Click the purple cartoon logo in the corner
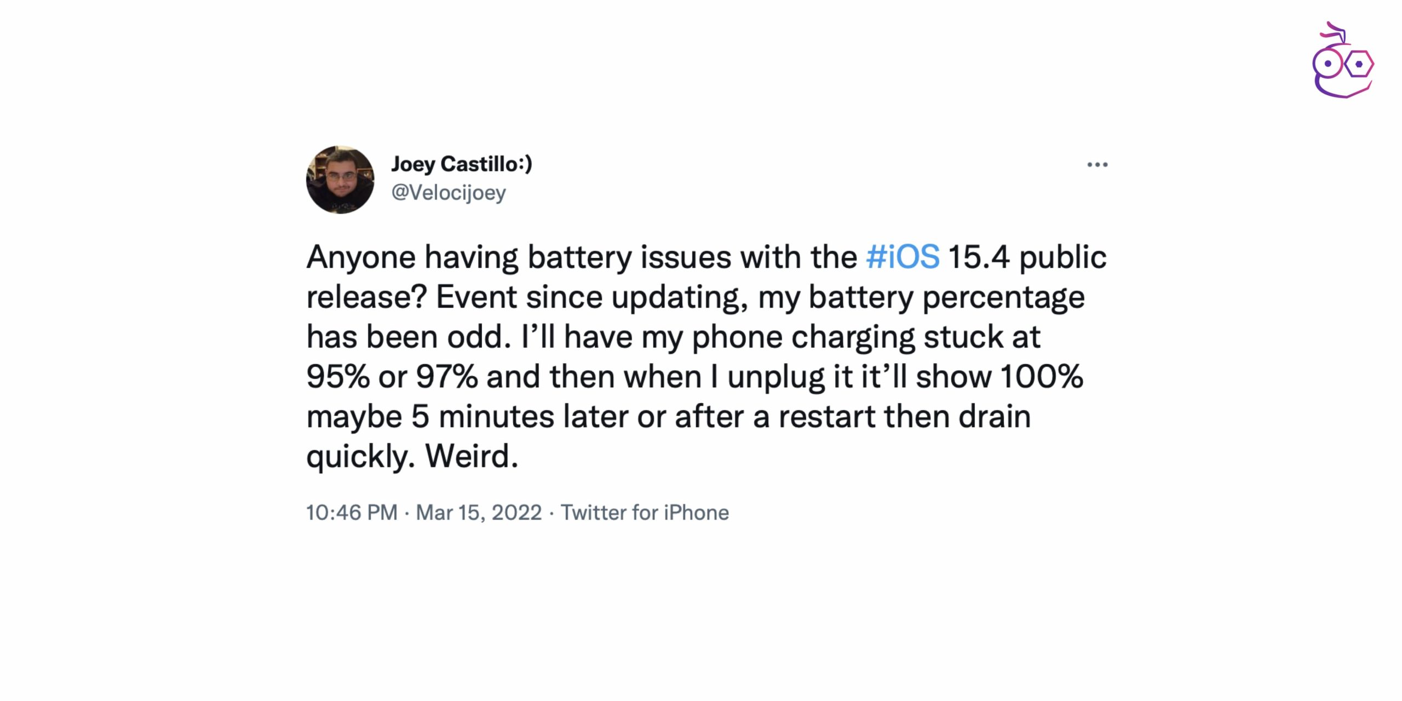Viewport: 1402px width, 701px height. pyautogui.click(x=1343, y=61)
